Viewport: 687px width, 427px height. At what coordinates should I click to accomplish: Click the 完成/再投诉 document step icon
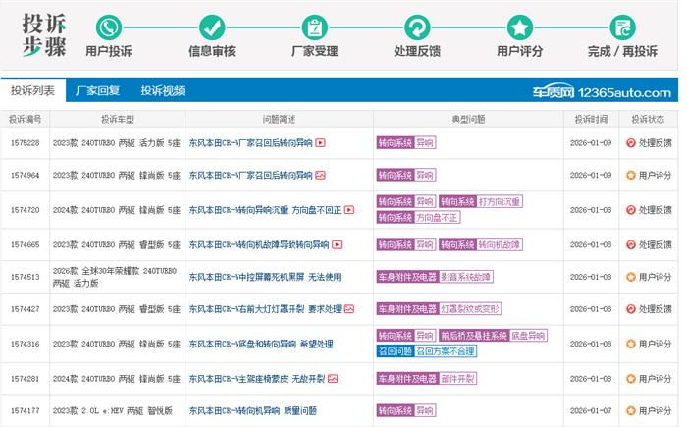pyautogui.click(x=622, y=27)
